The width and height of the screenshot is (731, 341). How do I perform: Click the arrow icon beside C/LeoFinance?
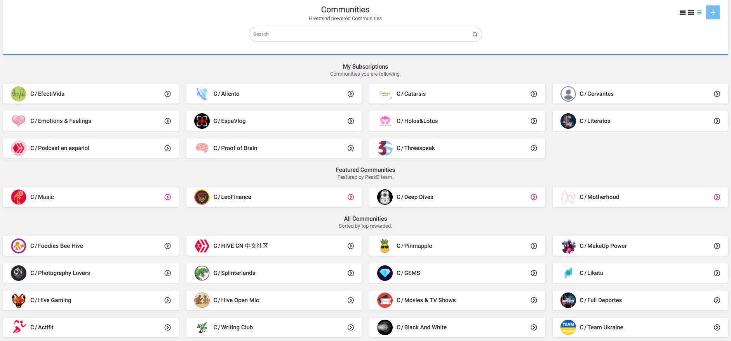click(351, 197)
